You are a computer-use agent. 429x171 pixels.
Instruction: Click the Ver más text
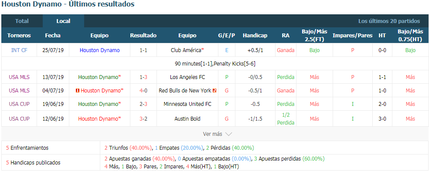[x=213, y=134]
